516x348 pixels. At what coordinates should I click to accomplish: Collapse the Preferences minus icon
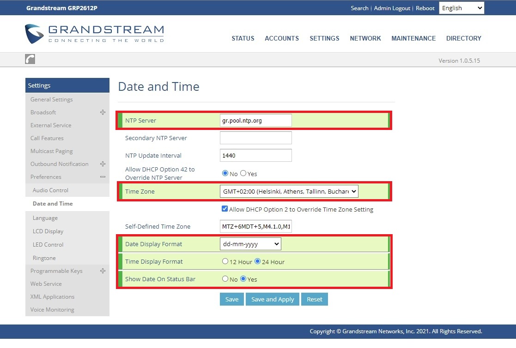[x=103, y=177]
